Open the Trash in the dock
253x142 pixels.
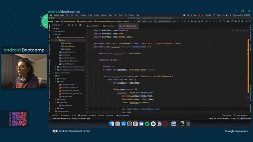(188, 124)
